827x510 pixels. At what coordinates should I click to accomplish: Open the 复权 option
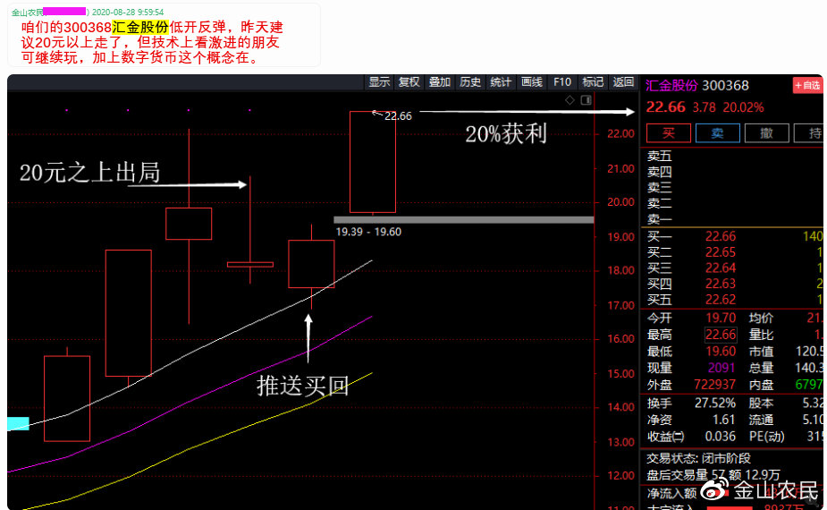tap(409, 82)
